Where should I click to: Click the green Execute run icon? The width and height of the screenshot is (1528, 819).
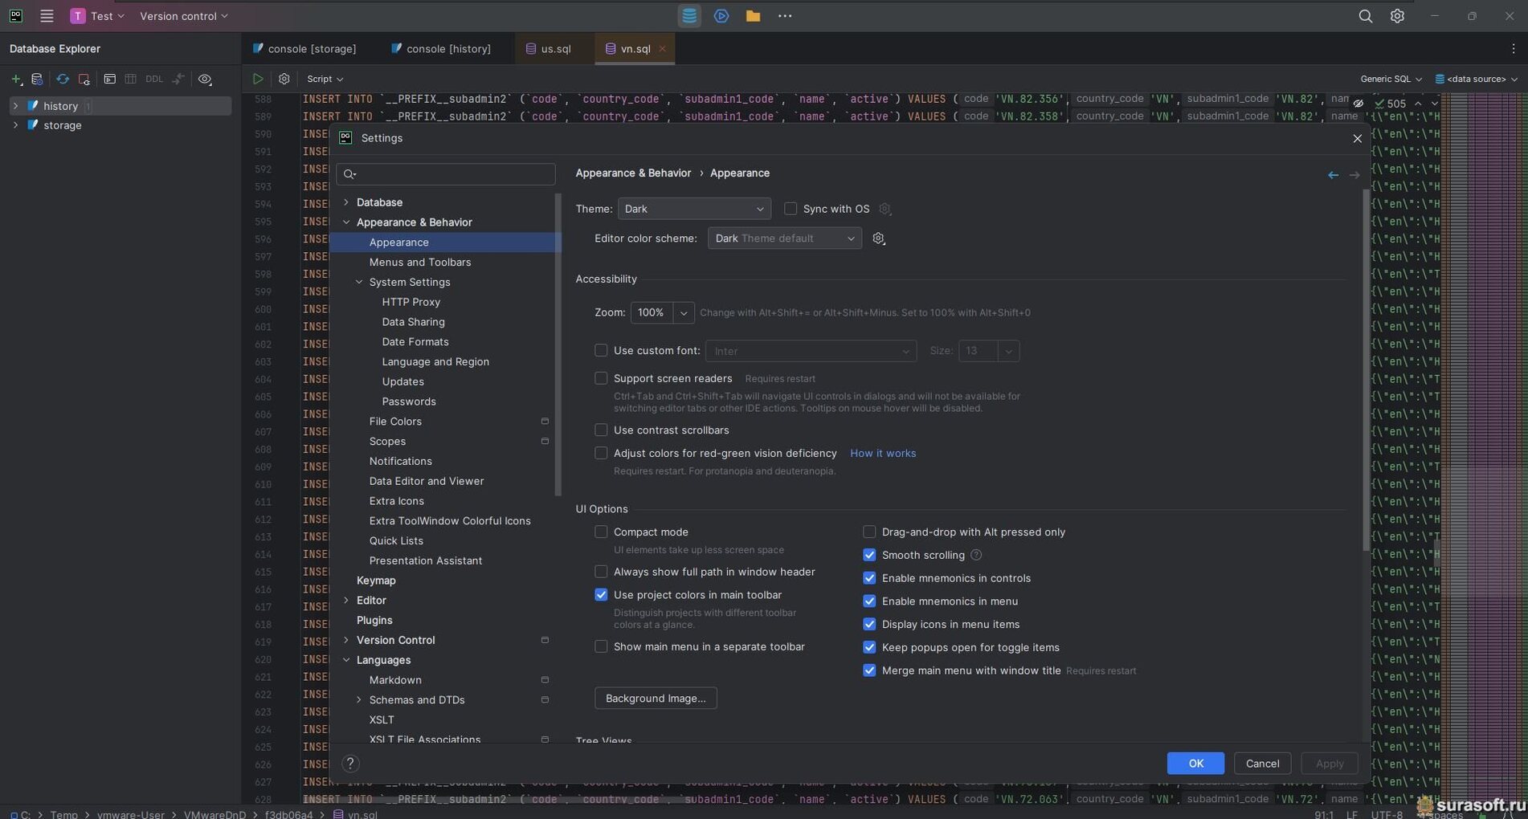pos(257,79)
